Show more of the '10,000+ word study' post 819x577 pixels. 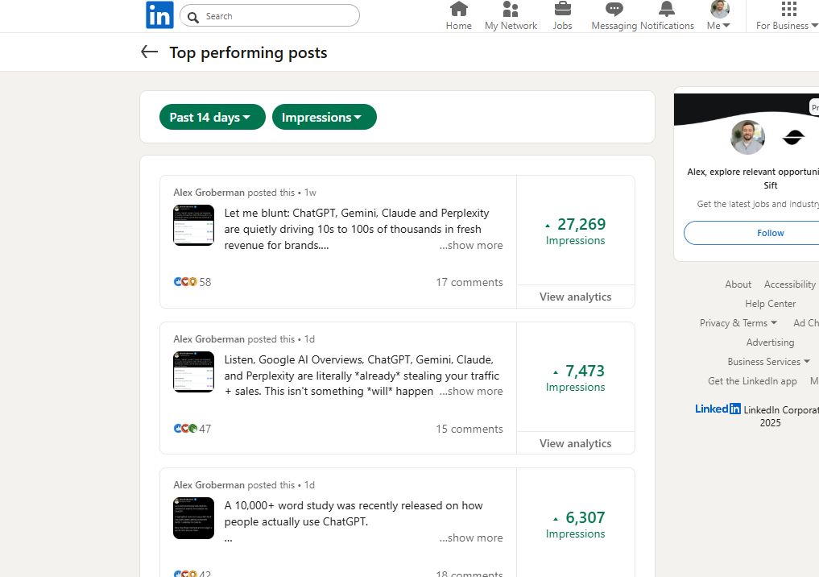click(x=471, y=538)
